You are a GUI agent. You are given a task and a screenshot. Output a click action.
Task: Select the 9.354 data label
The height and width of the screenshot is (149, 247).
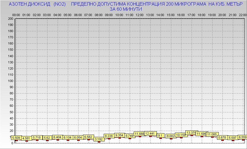tap(119, 135)
